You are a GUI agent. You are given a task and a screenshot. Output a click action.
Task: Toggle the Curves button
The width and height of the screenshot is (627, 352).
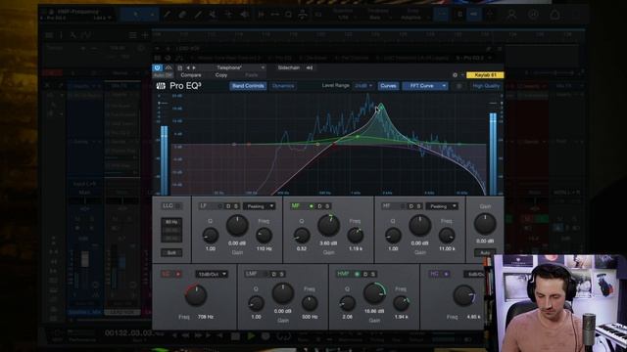[x=388, y=86]
